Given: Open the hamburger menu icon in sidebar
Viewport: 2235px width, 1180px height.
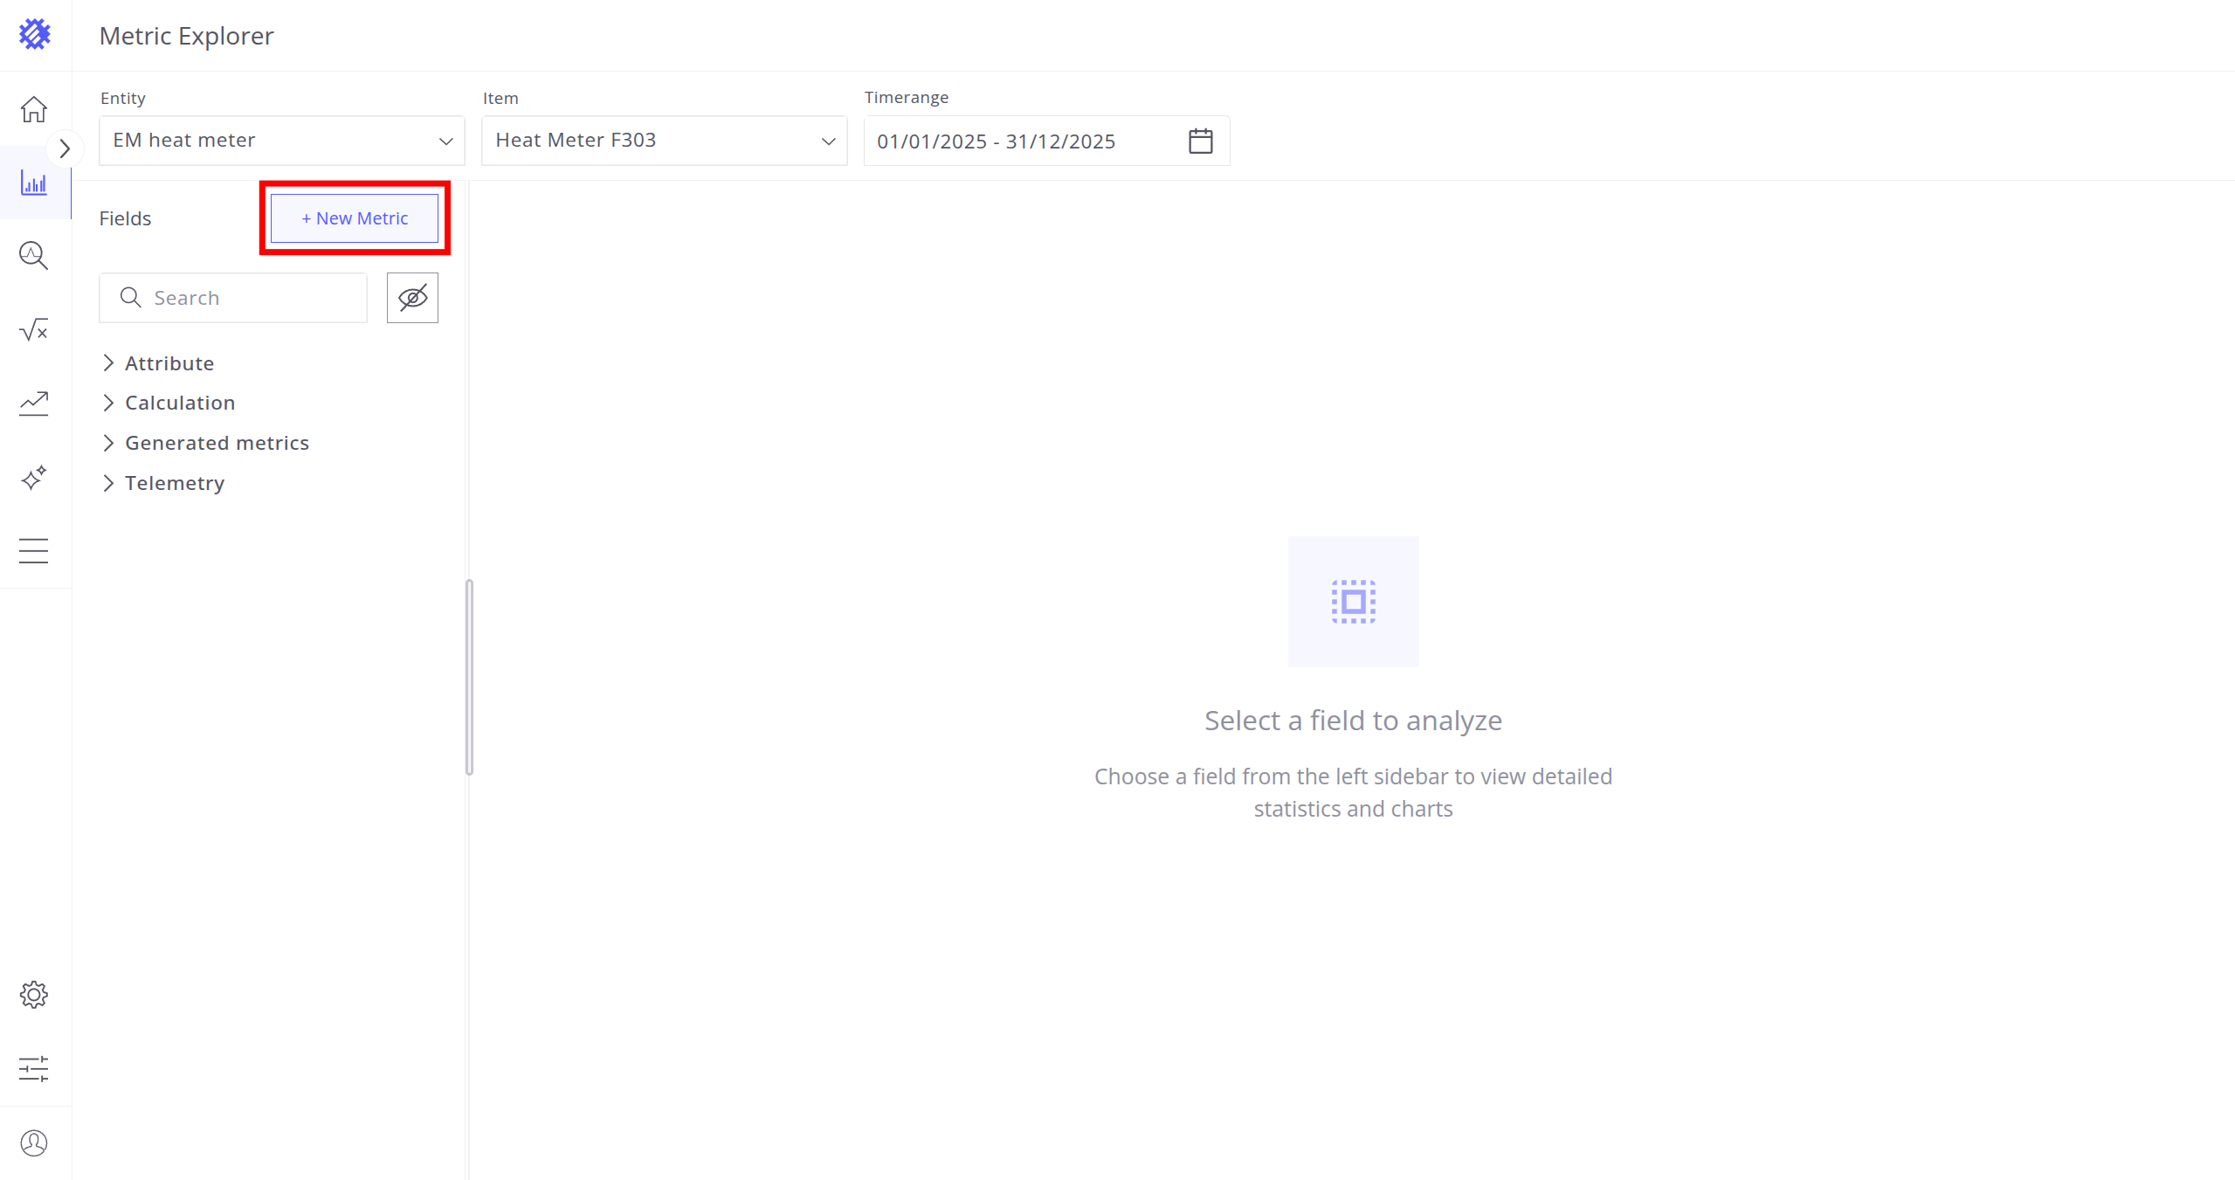Looking at the screenshot, I should tap(34, 551).
